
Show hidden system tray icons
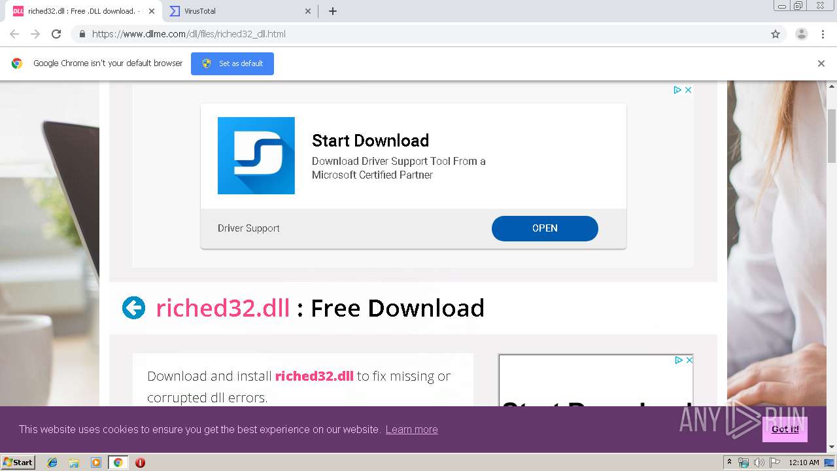729,462
